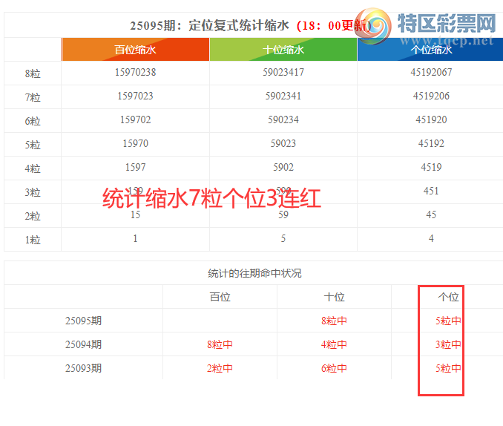Select the value 1597 in 4粒 row
Viewport: 503px width, 426px height.
[x=135, y=167]
